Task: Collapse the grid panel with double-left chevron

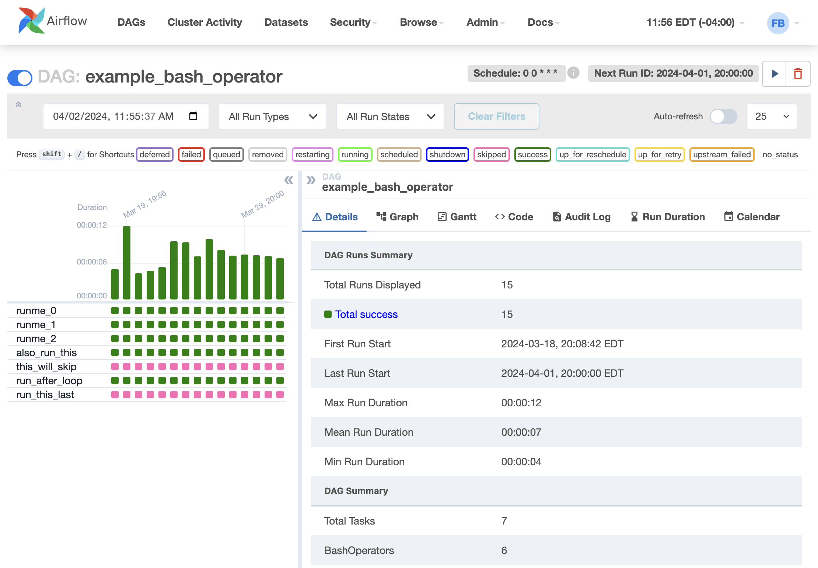Action: (289, 180)
